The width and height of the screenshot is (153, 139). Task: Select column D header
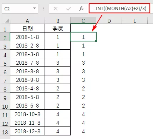pyautogui.click(x=109, y=21)
